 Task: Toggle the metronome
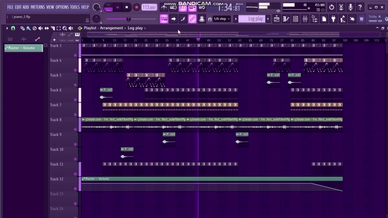(164, 7)
